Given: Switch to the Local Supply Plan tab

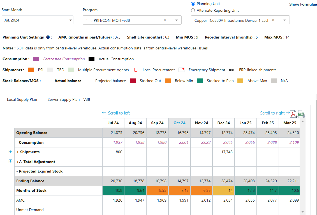Looking at the screenshot, I should tap(22, 100).
